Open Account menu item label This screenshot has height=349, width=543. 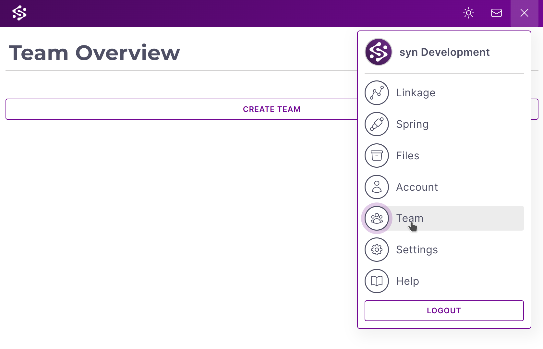417,187
